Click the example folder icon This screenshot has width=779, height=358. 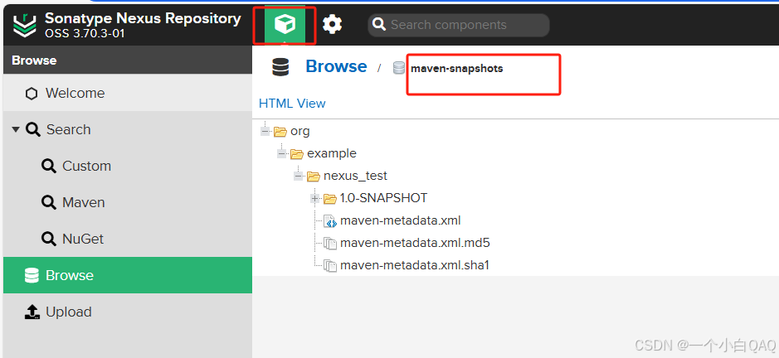pyautogui.click(x=297, y=154)
